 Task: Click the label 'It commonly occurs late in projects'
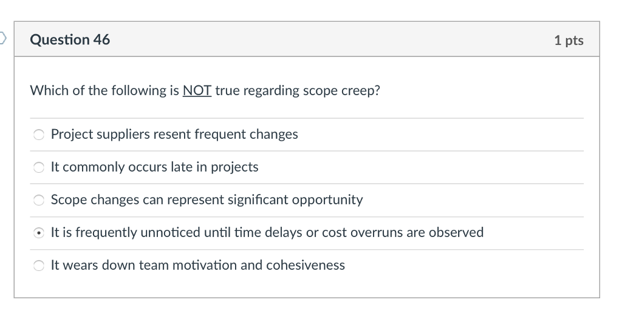[x=154, y=167]
